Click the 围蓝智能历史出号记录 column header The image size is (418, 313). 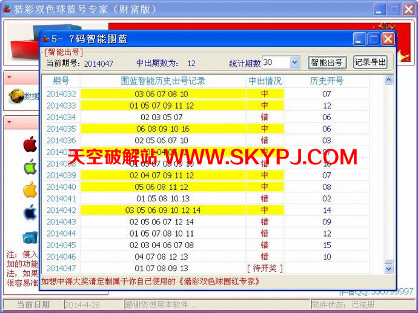pos(163,81)
